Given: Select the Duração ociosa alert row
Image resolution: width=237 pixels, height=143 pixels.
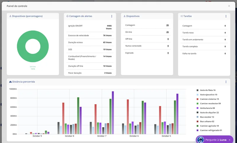Looking at the screenshot, I should 90,42.
